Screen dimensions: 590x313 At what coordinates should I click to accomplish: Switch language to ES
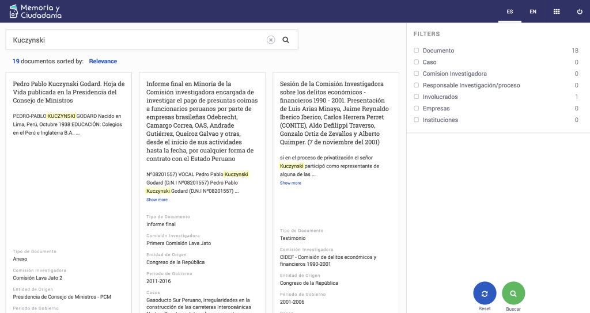point(510,12)
